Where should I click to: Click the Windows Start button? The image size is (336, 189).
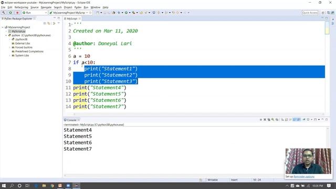point(4,185)
